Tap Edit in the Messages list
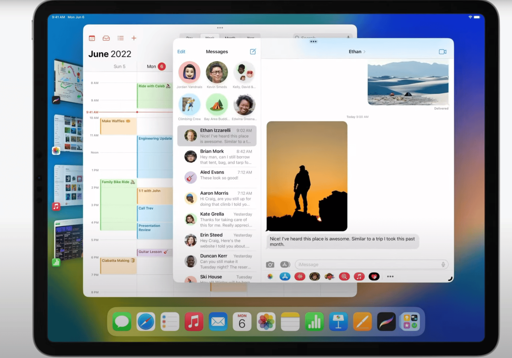 pos(181,52)
